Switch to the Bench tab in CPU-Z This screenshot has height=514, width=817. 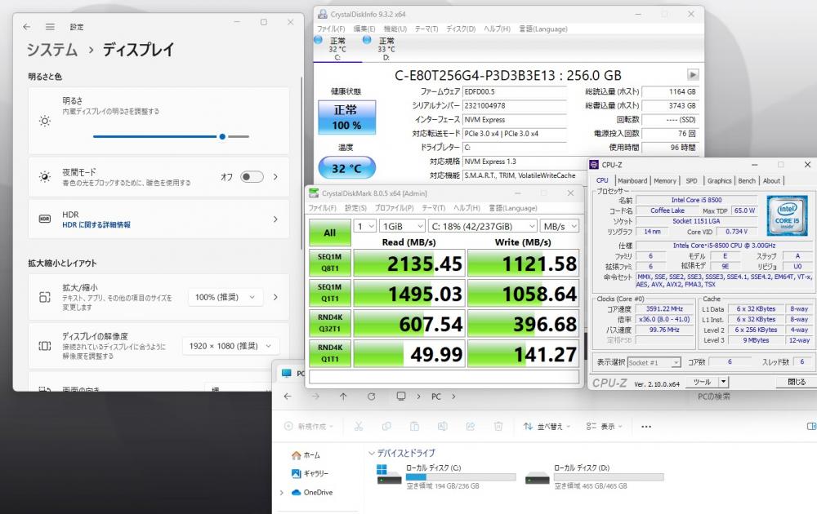(x=747, y=180)
